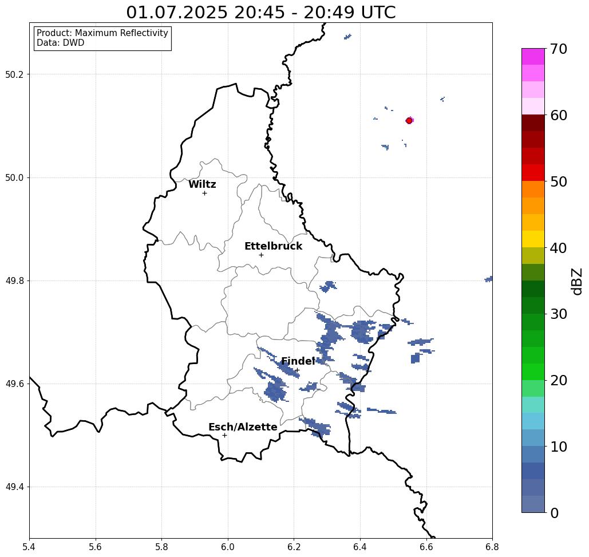
Task: Click the dBZ colorbar axis label
Action: pos(576,281)
